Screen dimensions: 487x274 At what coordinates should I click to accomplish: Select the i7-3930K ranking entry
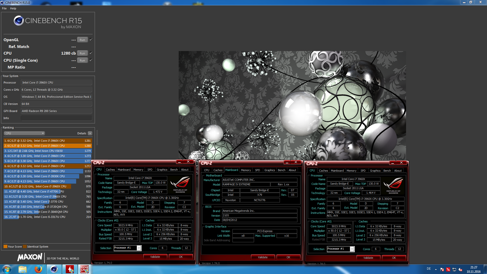pyautogui.click(x=47, y=176)
